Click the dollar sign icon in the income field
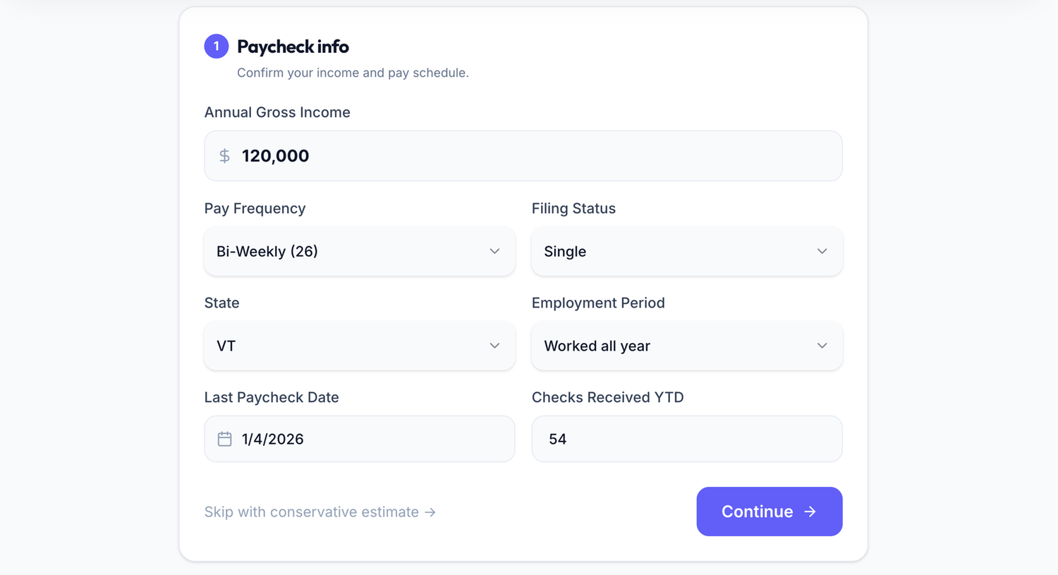Image resolution: width=1058 pixels, height=575 pixels. pyautogui.click(x=224, y=155)
